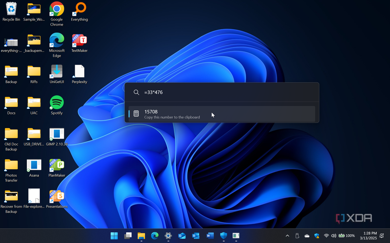Open the clock showing 1:28 PM
390x243 pixels.
click(x=368, y=236)
